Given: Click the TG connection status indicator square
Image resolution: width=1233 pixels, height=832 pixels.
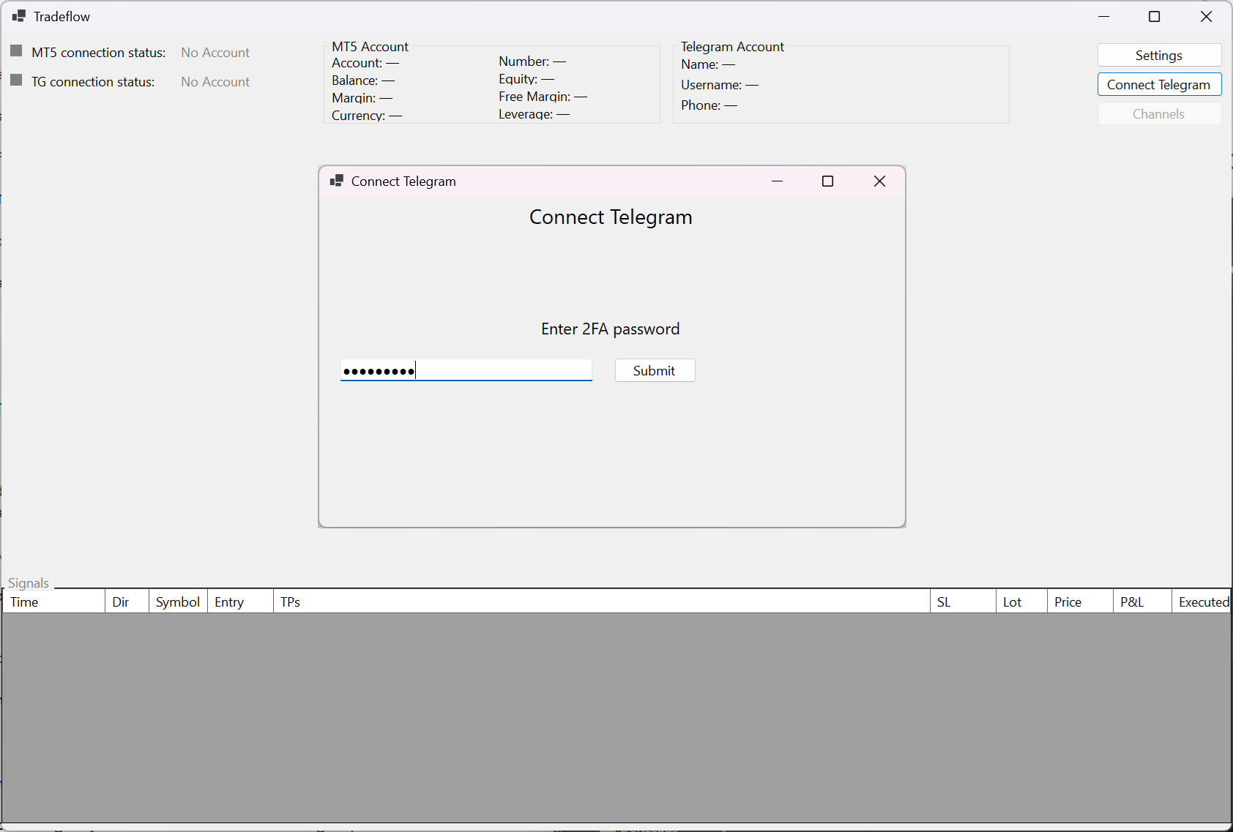Looking at the screenshot, I should [x=16, y=80].
